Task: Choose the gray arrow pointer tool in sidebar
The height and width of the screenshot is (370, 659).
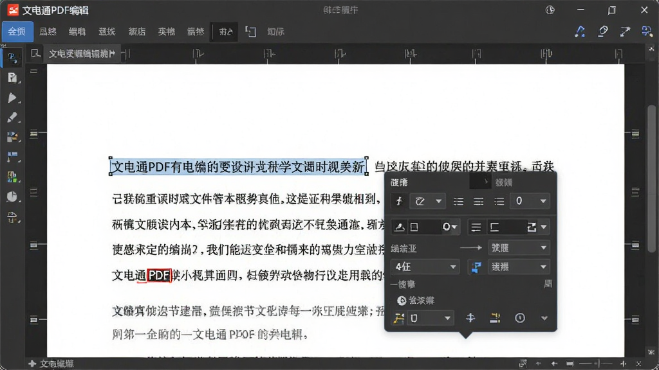Action: point(12,98)
